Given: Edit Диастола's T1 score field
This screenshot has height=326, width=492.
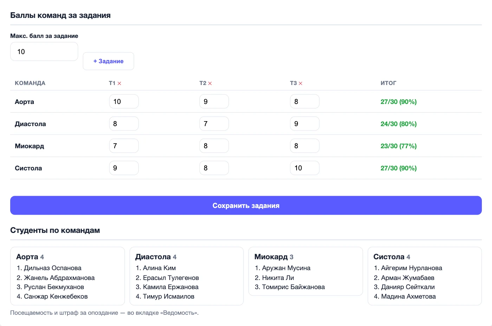Looking at the screenshot, I should point(124,124).
